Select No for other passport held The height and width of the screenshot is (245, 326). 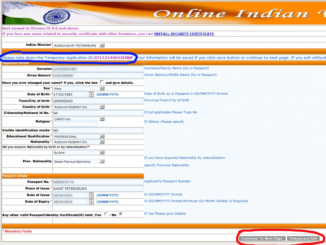coord(121,214)
